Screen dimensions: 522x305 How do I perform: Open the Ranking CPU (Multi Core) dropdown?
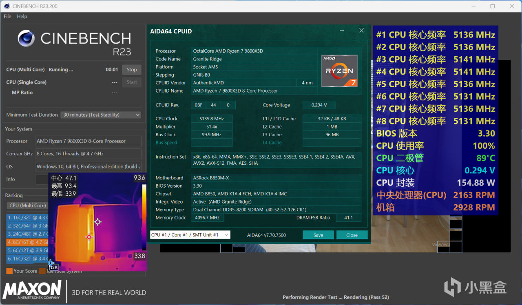pyautogui.click(x=27, y=206)
